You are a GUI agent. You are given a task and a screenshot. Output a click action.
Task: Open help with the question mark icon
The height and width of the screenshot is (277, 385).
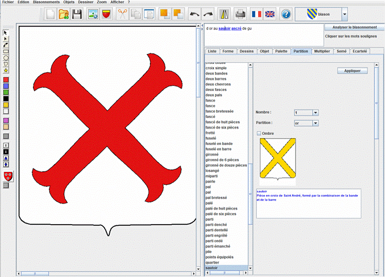tap(286, 13)
